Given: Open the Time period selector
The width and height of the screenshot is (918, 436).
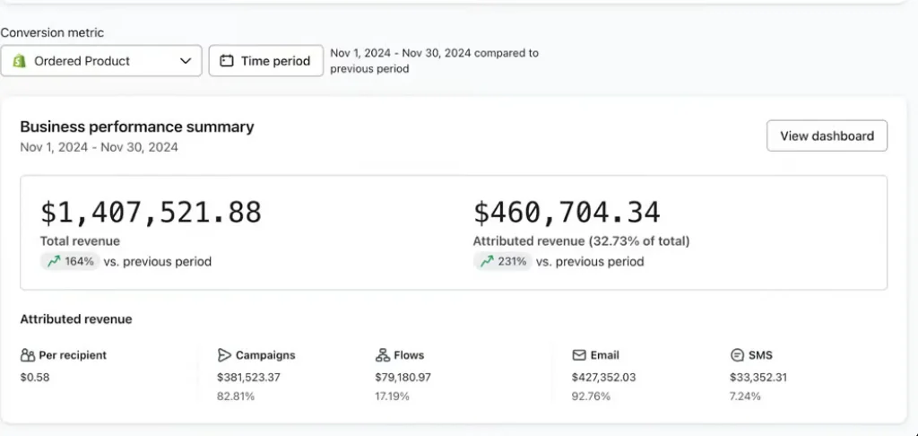Looking at the screenshot, I should [x=265, y=61].
